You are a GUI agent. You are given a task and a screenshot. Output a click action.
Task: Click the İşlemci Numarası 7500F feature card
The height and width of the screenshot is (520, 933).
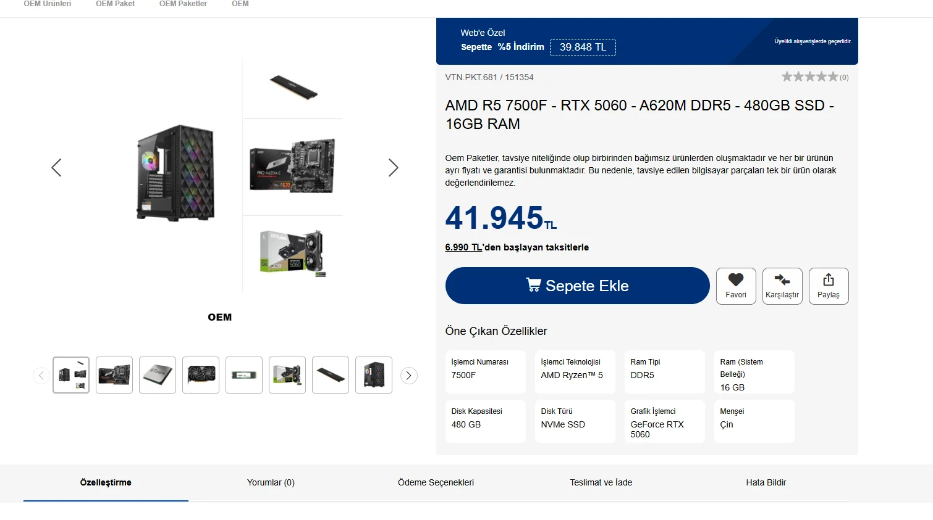[x=486, y=372]
